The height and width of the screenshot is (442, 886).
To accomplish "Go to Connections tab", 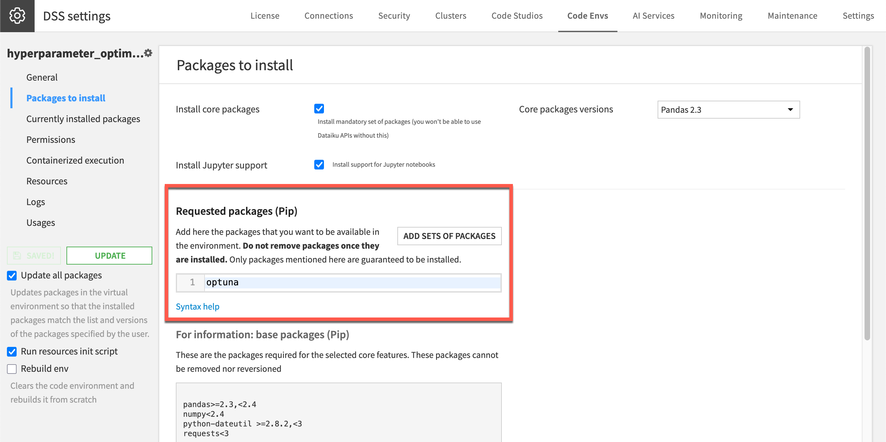I will (x=328, y=16).
